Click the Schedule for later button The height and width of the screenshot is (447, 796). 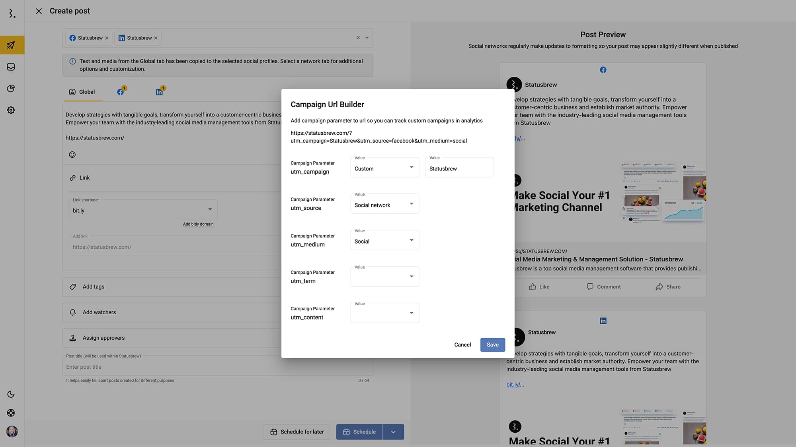pyautogui.click(x=297, y=432)
